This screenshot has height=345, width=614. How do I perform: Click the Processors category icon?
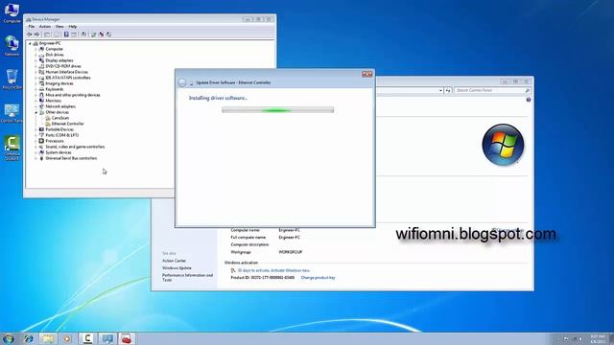(41, 141)
